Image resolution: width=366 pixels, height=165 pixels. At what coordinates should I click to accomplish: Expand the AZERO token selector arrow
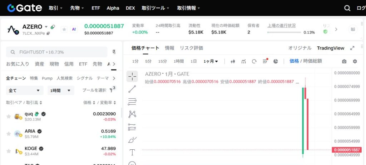(x=46, y=27)
